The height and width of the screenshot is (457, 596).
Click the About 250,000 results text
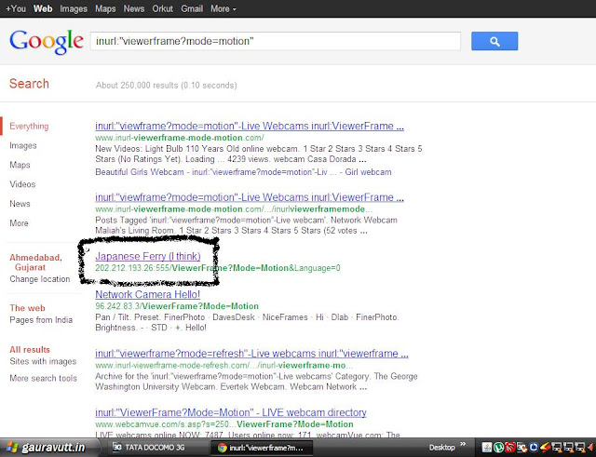[166, 85]
